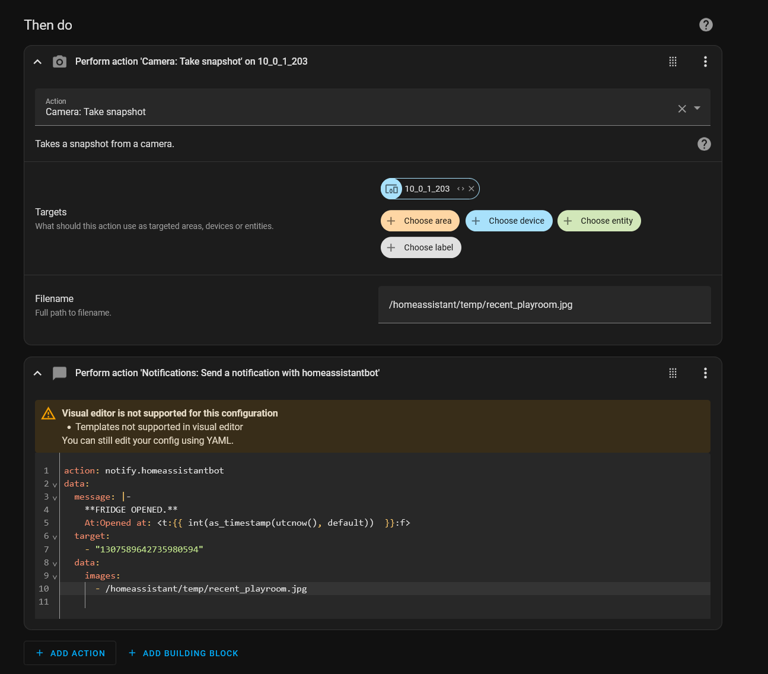Click the warning triangle in the visual editor notice
This screenshot has width=768, height=674.
tap(48, 413)
